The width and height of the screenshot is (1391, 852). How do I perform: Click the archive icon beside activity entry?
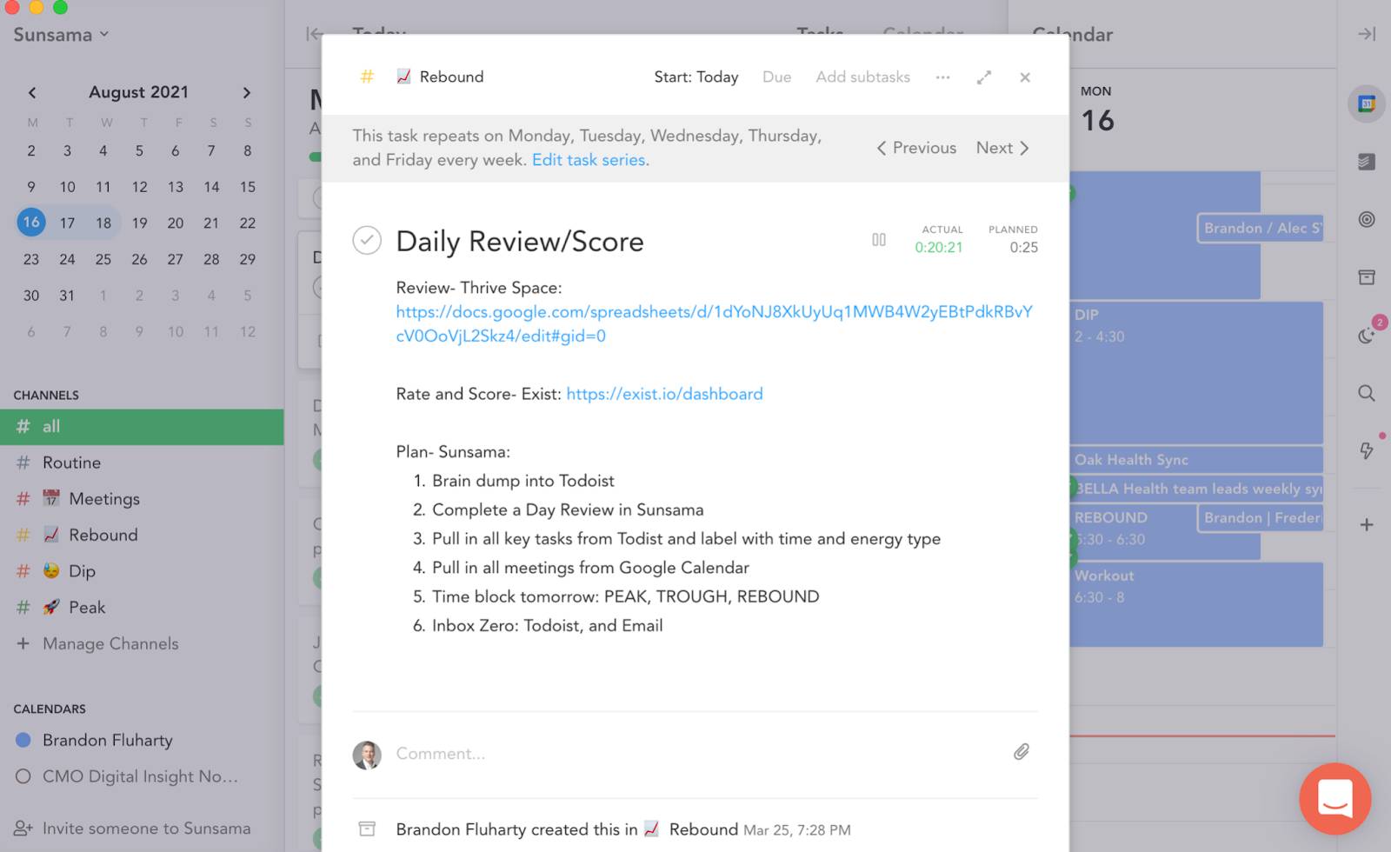coord(367,829)
